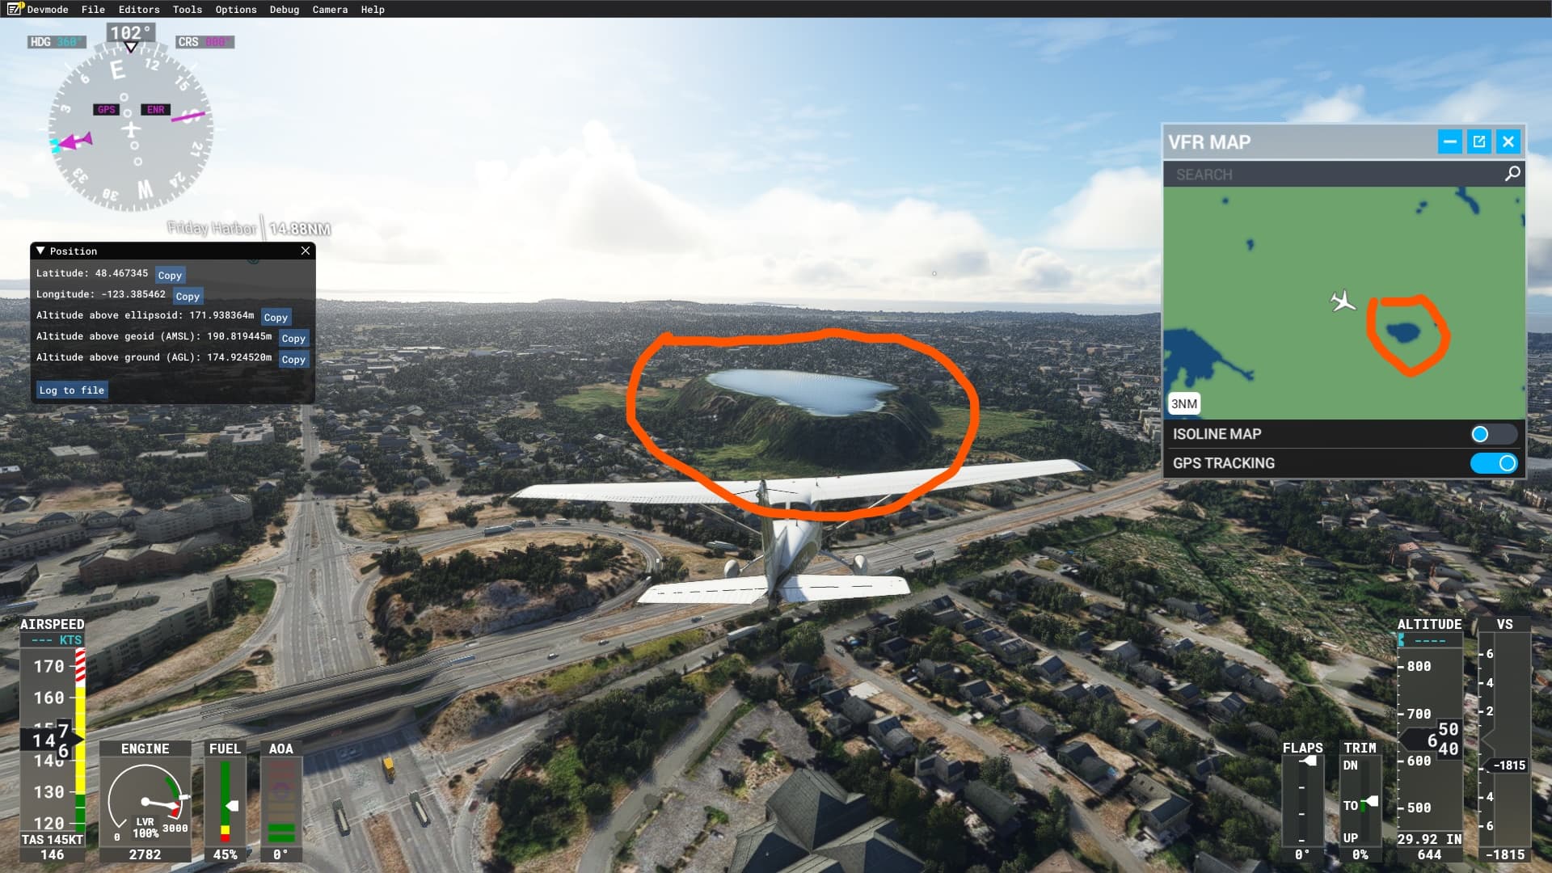Click the airplane icon on the VFR map
Viewport: 1552px width, 873px height.
point(1343,302)
